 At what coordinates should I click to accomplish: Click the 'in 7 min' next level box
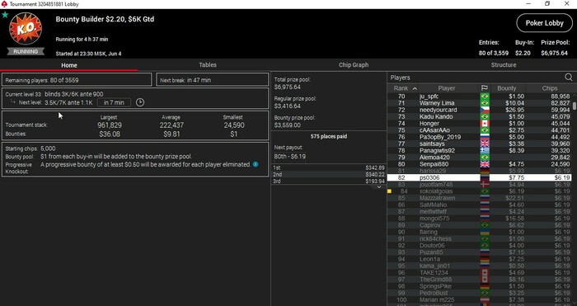114,102
